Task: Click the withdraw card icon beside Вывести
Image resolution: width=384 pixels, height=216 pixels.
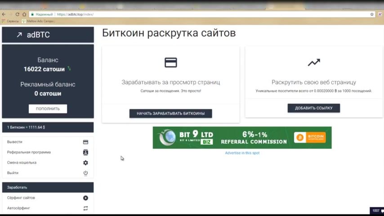Action: pyautogui.click(x=85, y=142)
